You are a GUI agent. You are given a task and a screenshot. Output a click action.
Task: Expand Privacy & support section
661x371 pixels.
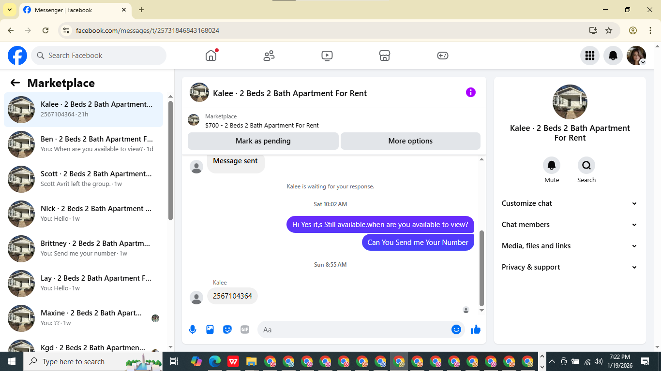pyautogui.click(x=570, y=267)
